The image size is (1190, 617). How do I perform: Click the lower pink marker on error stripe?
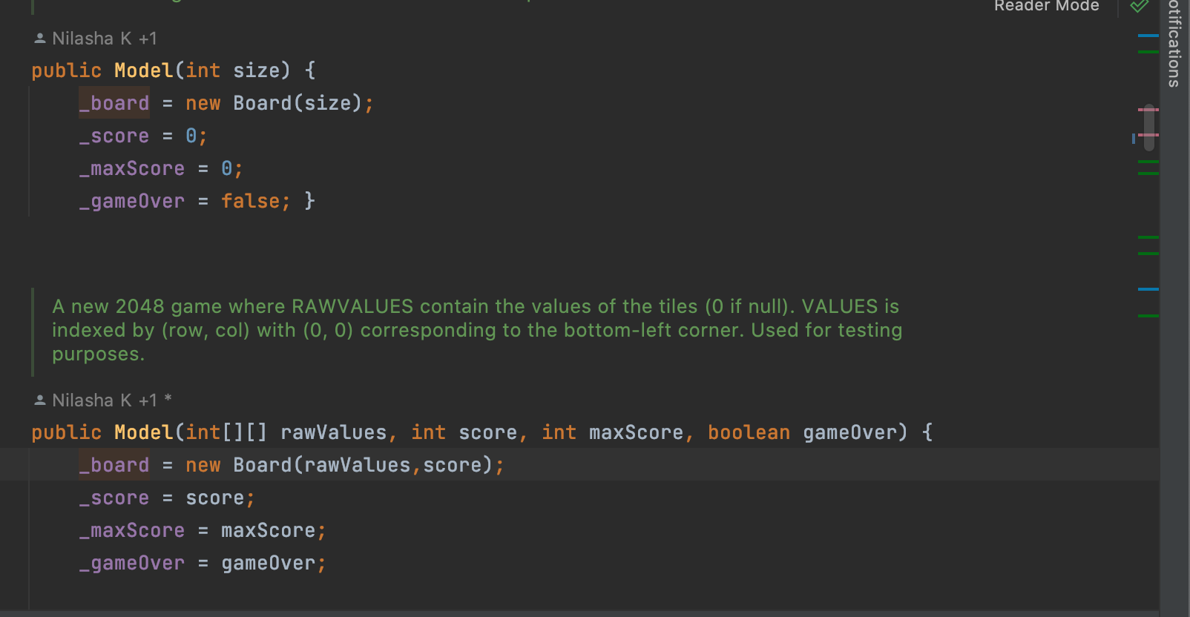(x=1148, y=135)
